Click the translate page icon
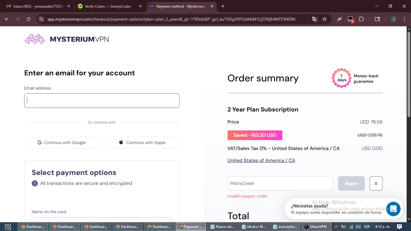This screenshot has width=411, height=231. pyautogui.click(x=315, y=19)
